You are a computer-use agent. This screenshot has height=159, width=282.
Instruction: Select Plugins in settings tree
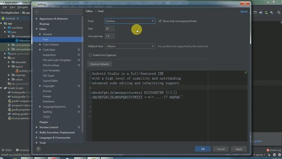click(44, 122)
